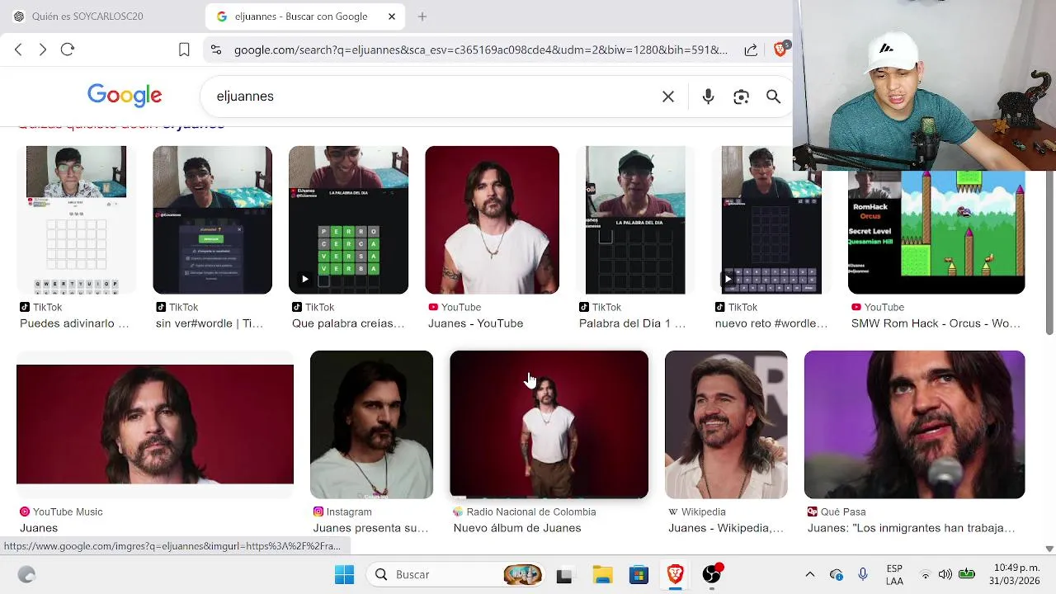
Task: Open Instagram Juanes presenta su image
Action: coord(371,424)
